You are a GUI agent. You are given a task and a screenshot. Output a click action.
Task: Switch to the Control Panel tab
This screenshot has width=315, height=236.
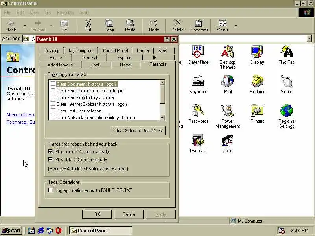[115, 51]
